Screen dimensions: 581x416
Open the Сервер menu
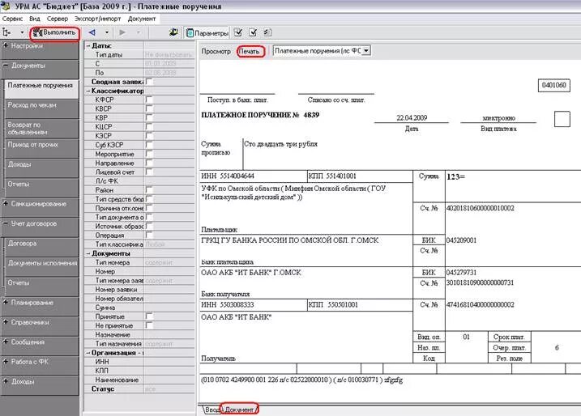[x=58, y=19]
